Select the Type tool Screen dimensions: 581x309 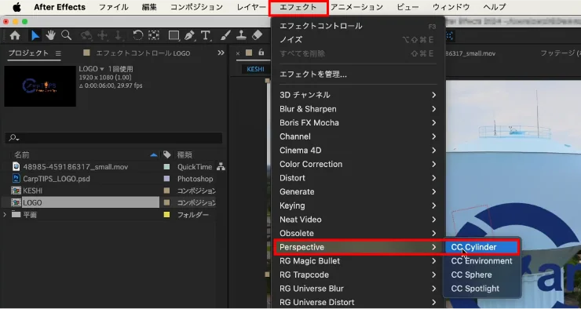[x=205, y=35]
